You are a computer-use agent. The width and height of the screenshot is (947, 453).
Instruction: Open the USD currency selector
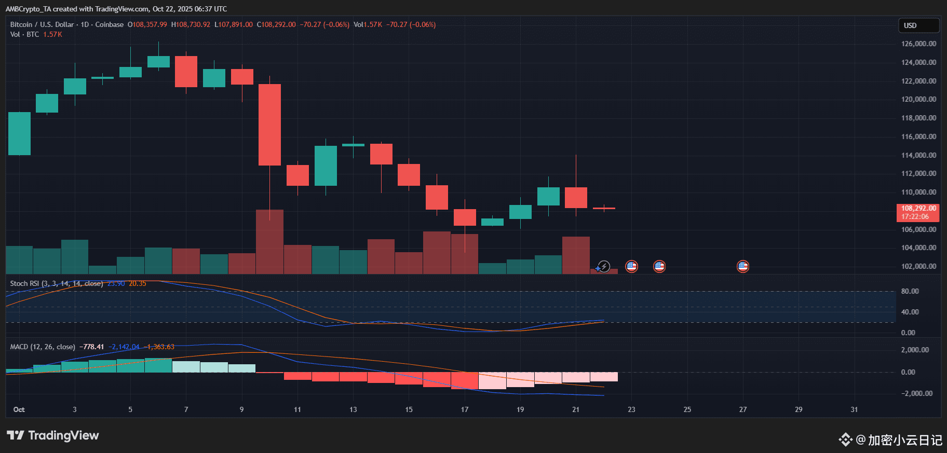pos(918,25)
